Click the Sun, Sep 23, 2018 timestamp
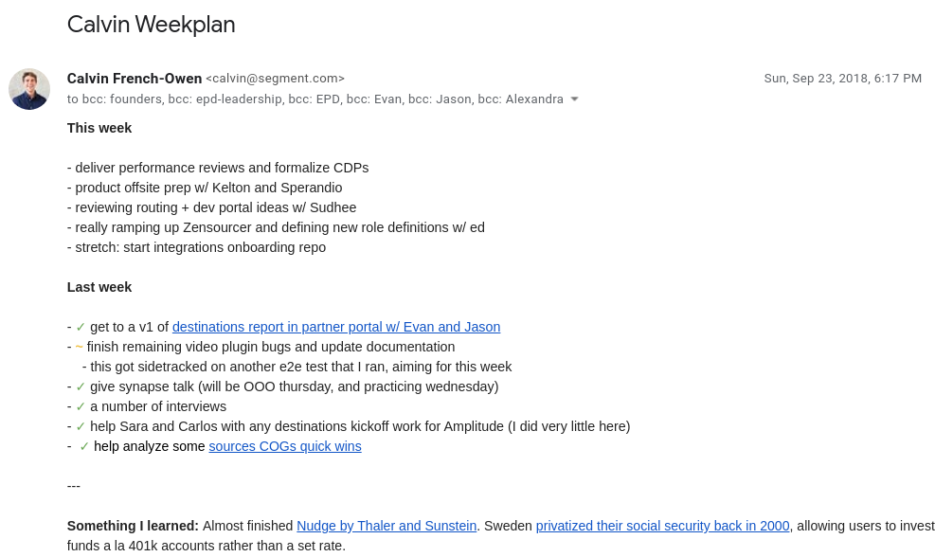Viewport: 935px width, 557px height. point(842,79)
